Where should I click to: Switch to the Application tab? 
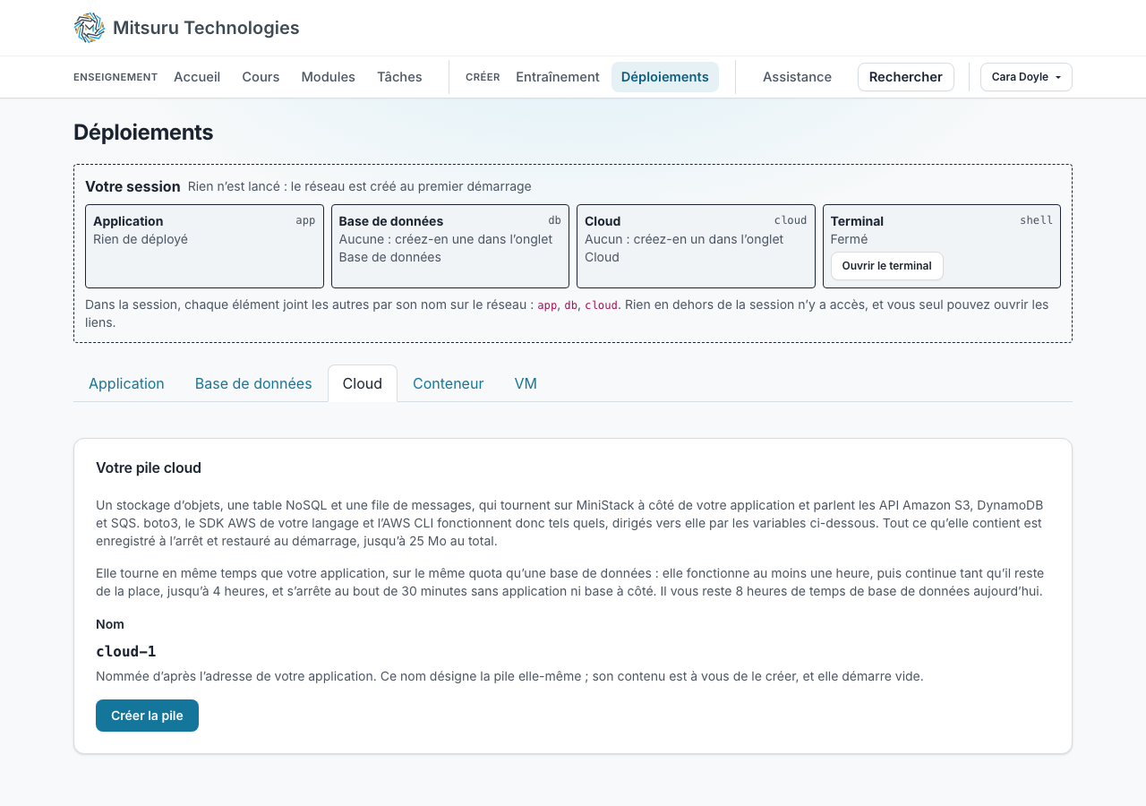coord(126,383)
